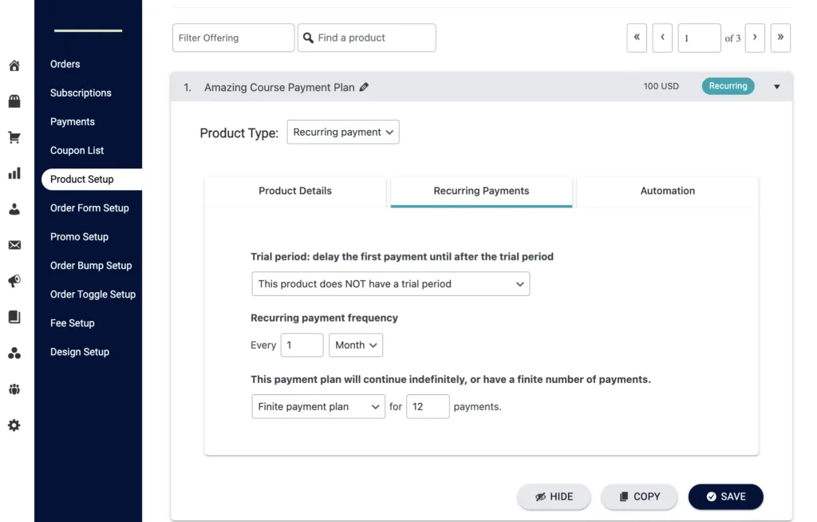The image size is (817, 522).
Task: Select the home icon in the sidebar
Action: click(x=14, y=65)
